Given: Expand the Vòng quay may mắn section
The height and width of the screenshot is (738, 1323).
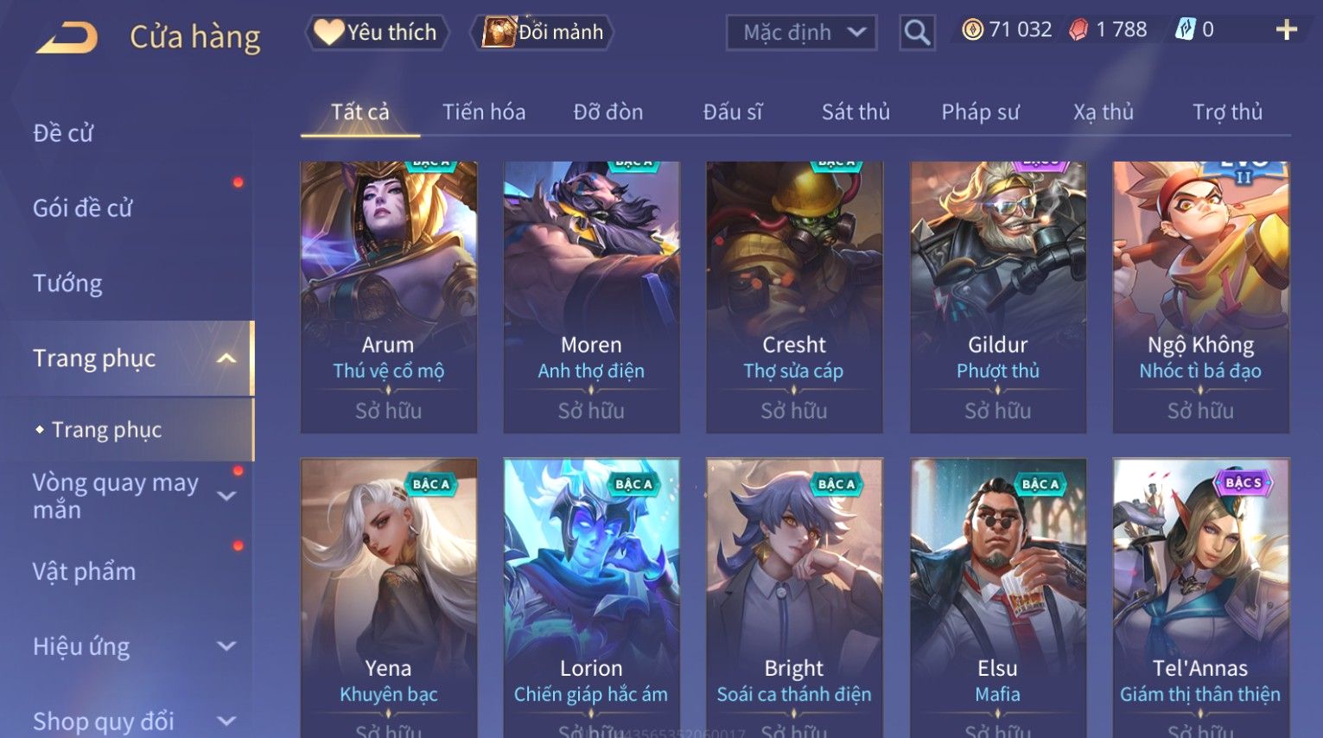Looking at the screenshot, I should pyautogui.click(x=226, y=496).
